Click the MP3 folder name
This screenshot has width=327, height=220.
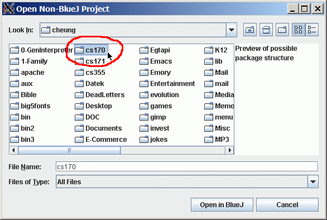(222, 140)
